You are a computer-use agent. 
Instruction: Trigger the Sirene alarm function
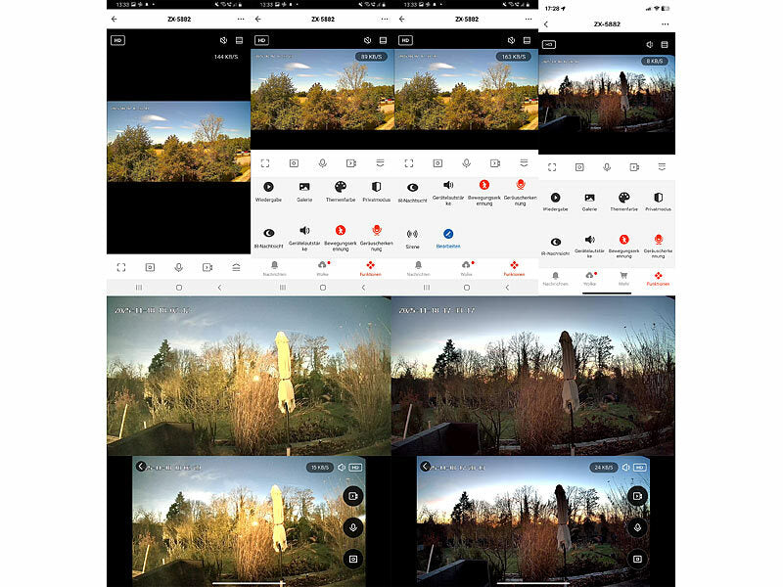410,233
